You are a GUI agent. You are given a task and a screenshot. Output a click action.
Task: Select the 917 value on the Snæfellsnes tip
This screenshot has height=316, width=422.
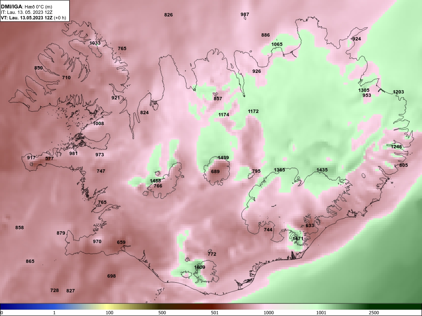tap(31, 158)
